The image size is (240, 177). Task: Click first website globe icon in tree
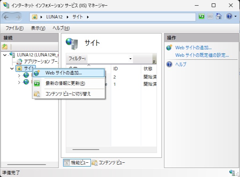(26, 75)
